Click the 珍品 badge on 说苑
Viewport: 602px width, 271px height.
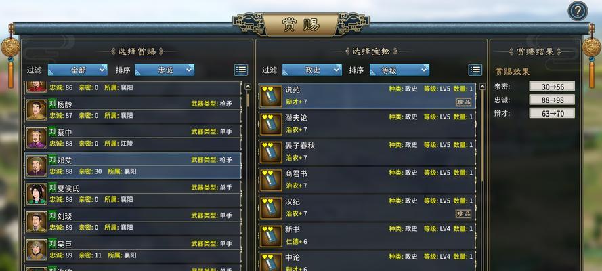tap(463, 102)
